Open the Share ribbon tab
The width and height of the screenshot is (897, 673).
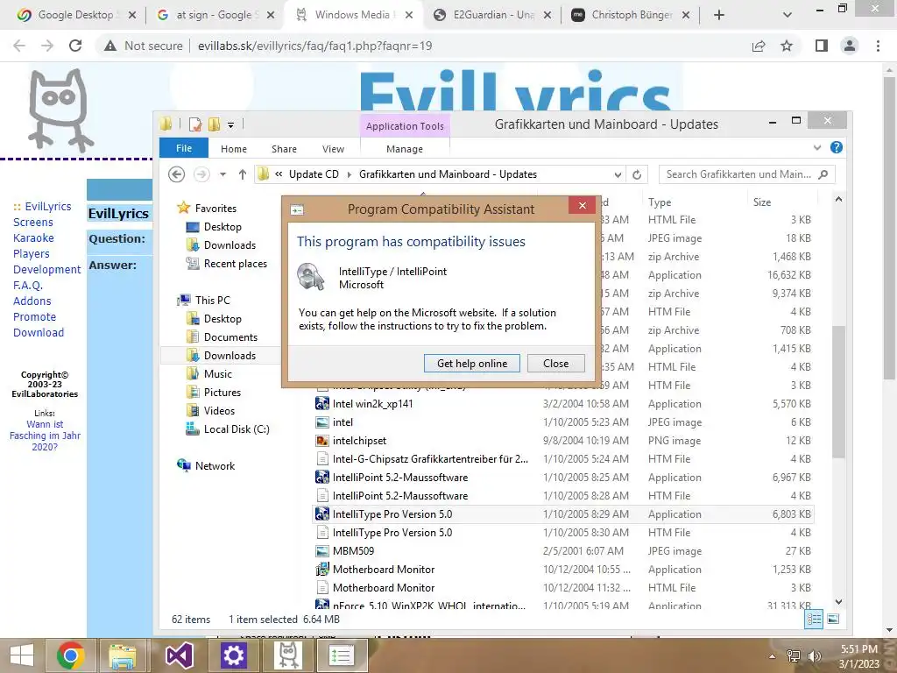pos(284,149)
